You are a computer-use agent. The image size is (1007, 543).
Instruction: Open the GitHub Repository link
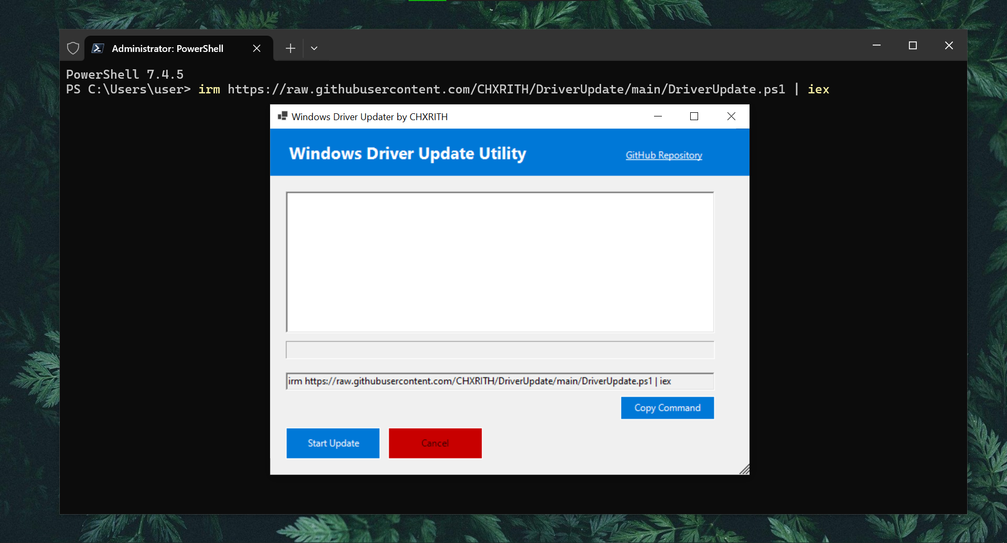coord(664,155)
